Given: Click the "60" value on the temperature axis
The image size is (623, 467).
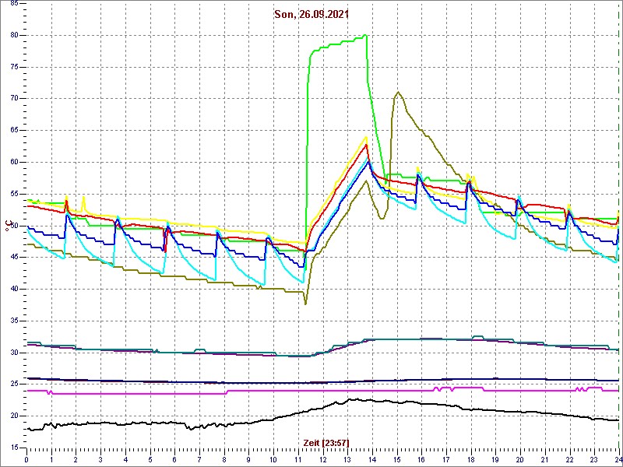Looking at the screenshot, I should (13, 163).
